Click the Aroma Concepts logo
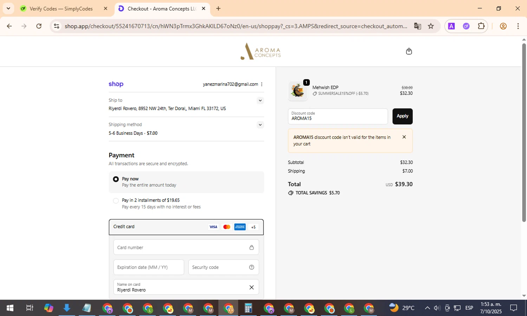Viewport: 527px width, 316px height. [260, 51]
